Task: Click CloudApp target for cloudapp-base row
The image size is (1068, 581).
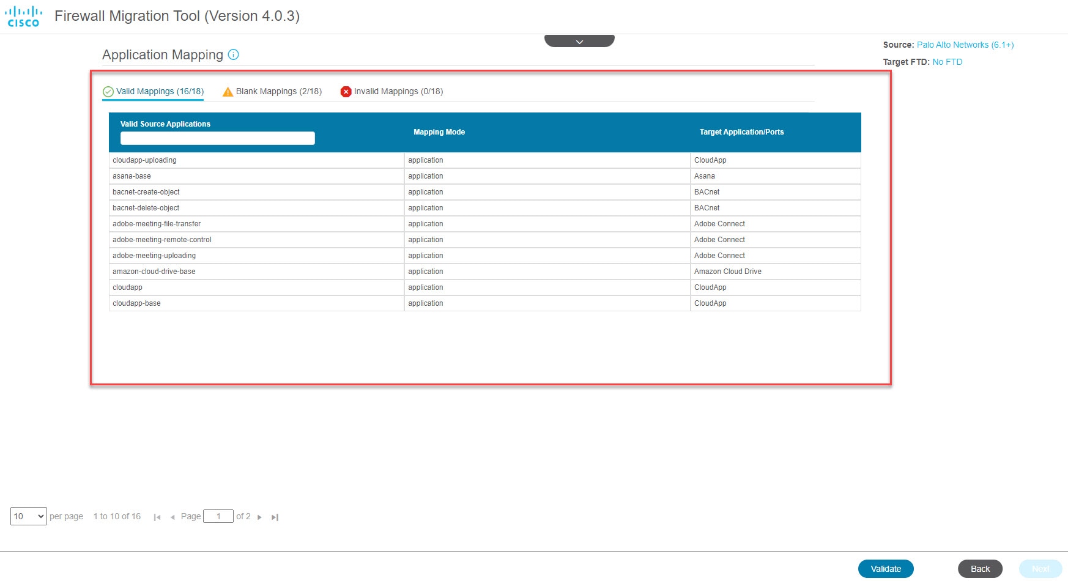Action: 776,303
